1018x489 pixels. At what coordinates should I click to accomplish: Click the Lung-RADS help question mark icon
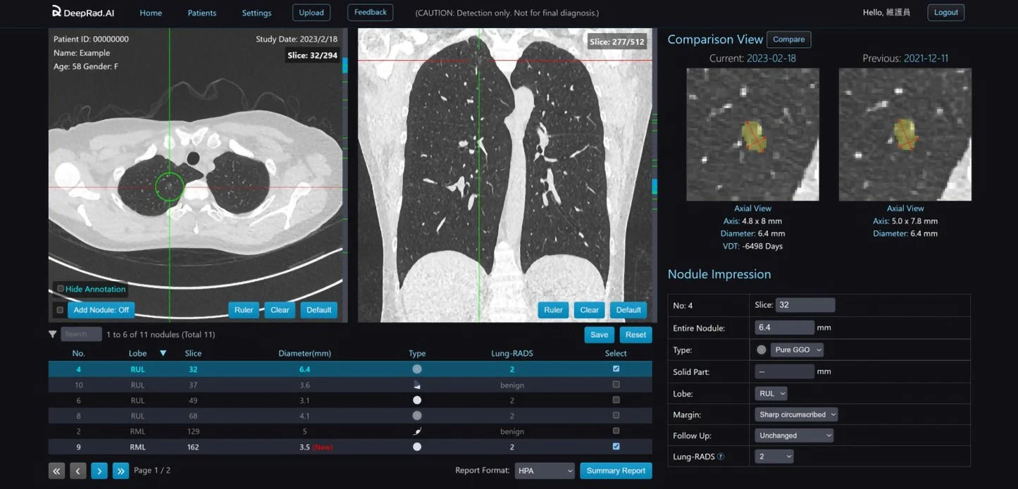720,457
